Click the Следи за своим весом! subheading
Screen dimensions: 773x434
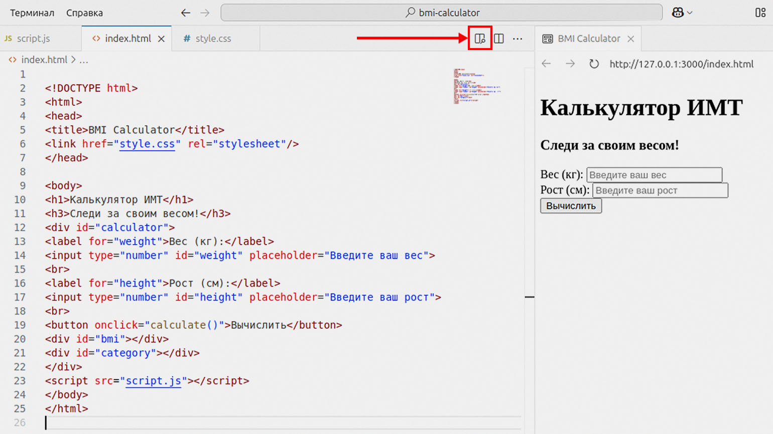pos(609,145)
